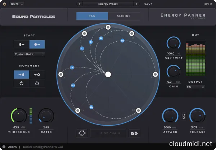Select the blue L channel marker
Viewport: 216px width, 150px height.
(x=82, y=49)
